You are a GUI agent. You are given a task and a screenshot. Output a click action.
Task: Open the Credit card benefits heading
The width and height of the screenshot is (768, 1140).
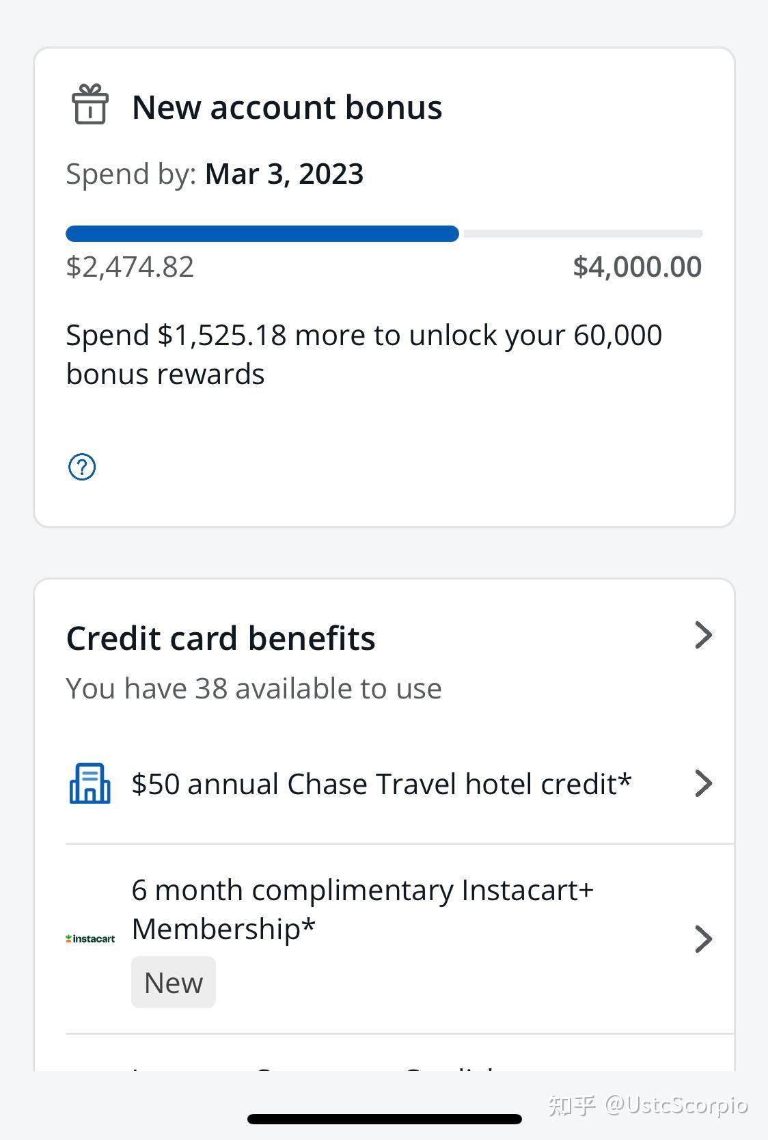coord(221,638)
